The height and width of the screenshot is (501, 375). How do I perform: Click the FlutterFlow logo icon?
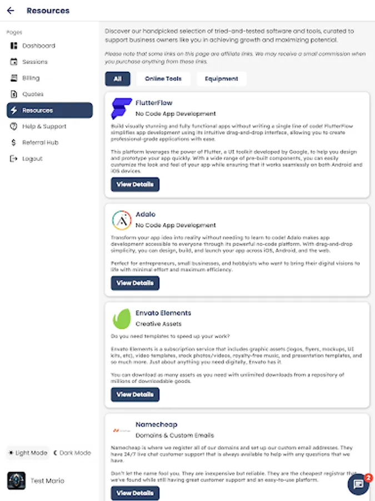coord(122,107)
